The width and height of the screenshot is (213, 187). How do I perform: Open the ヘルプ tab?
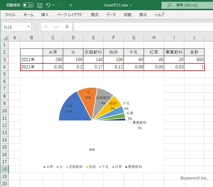[x=159, y=15]
